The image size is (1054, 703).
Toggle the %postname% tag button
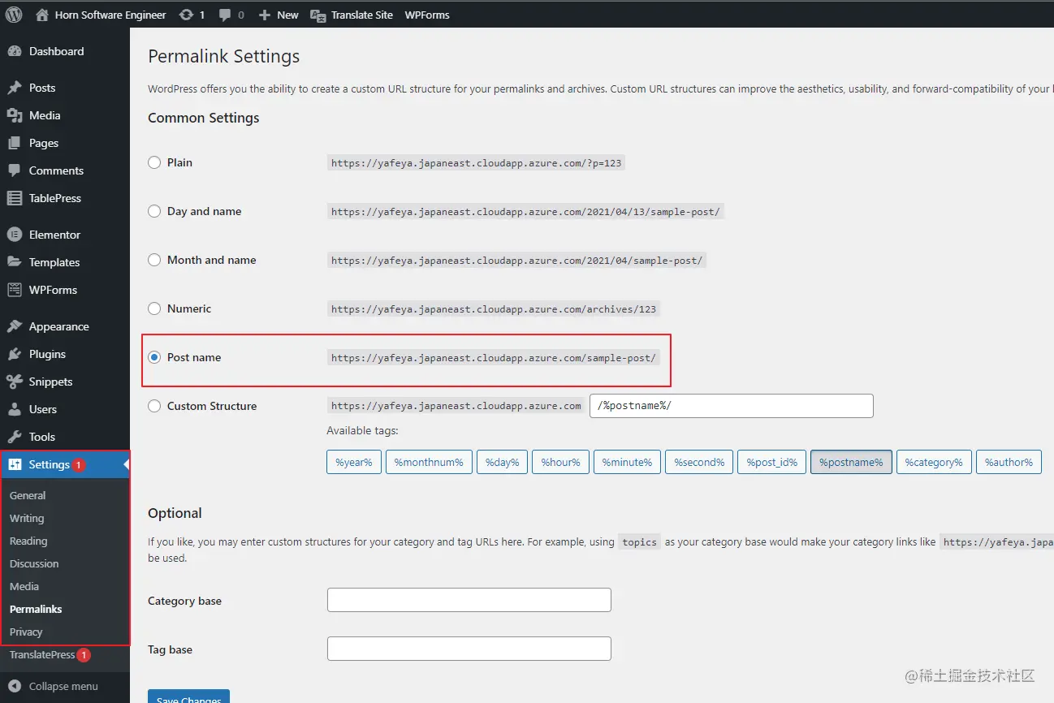coord(851,462)
